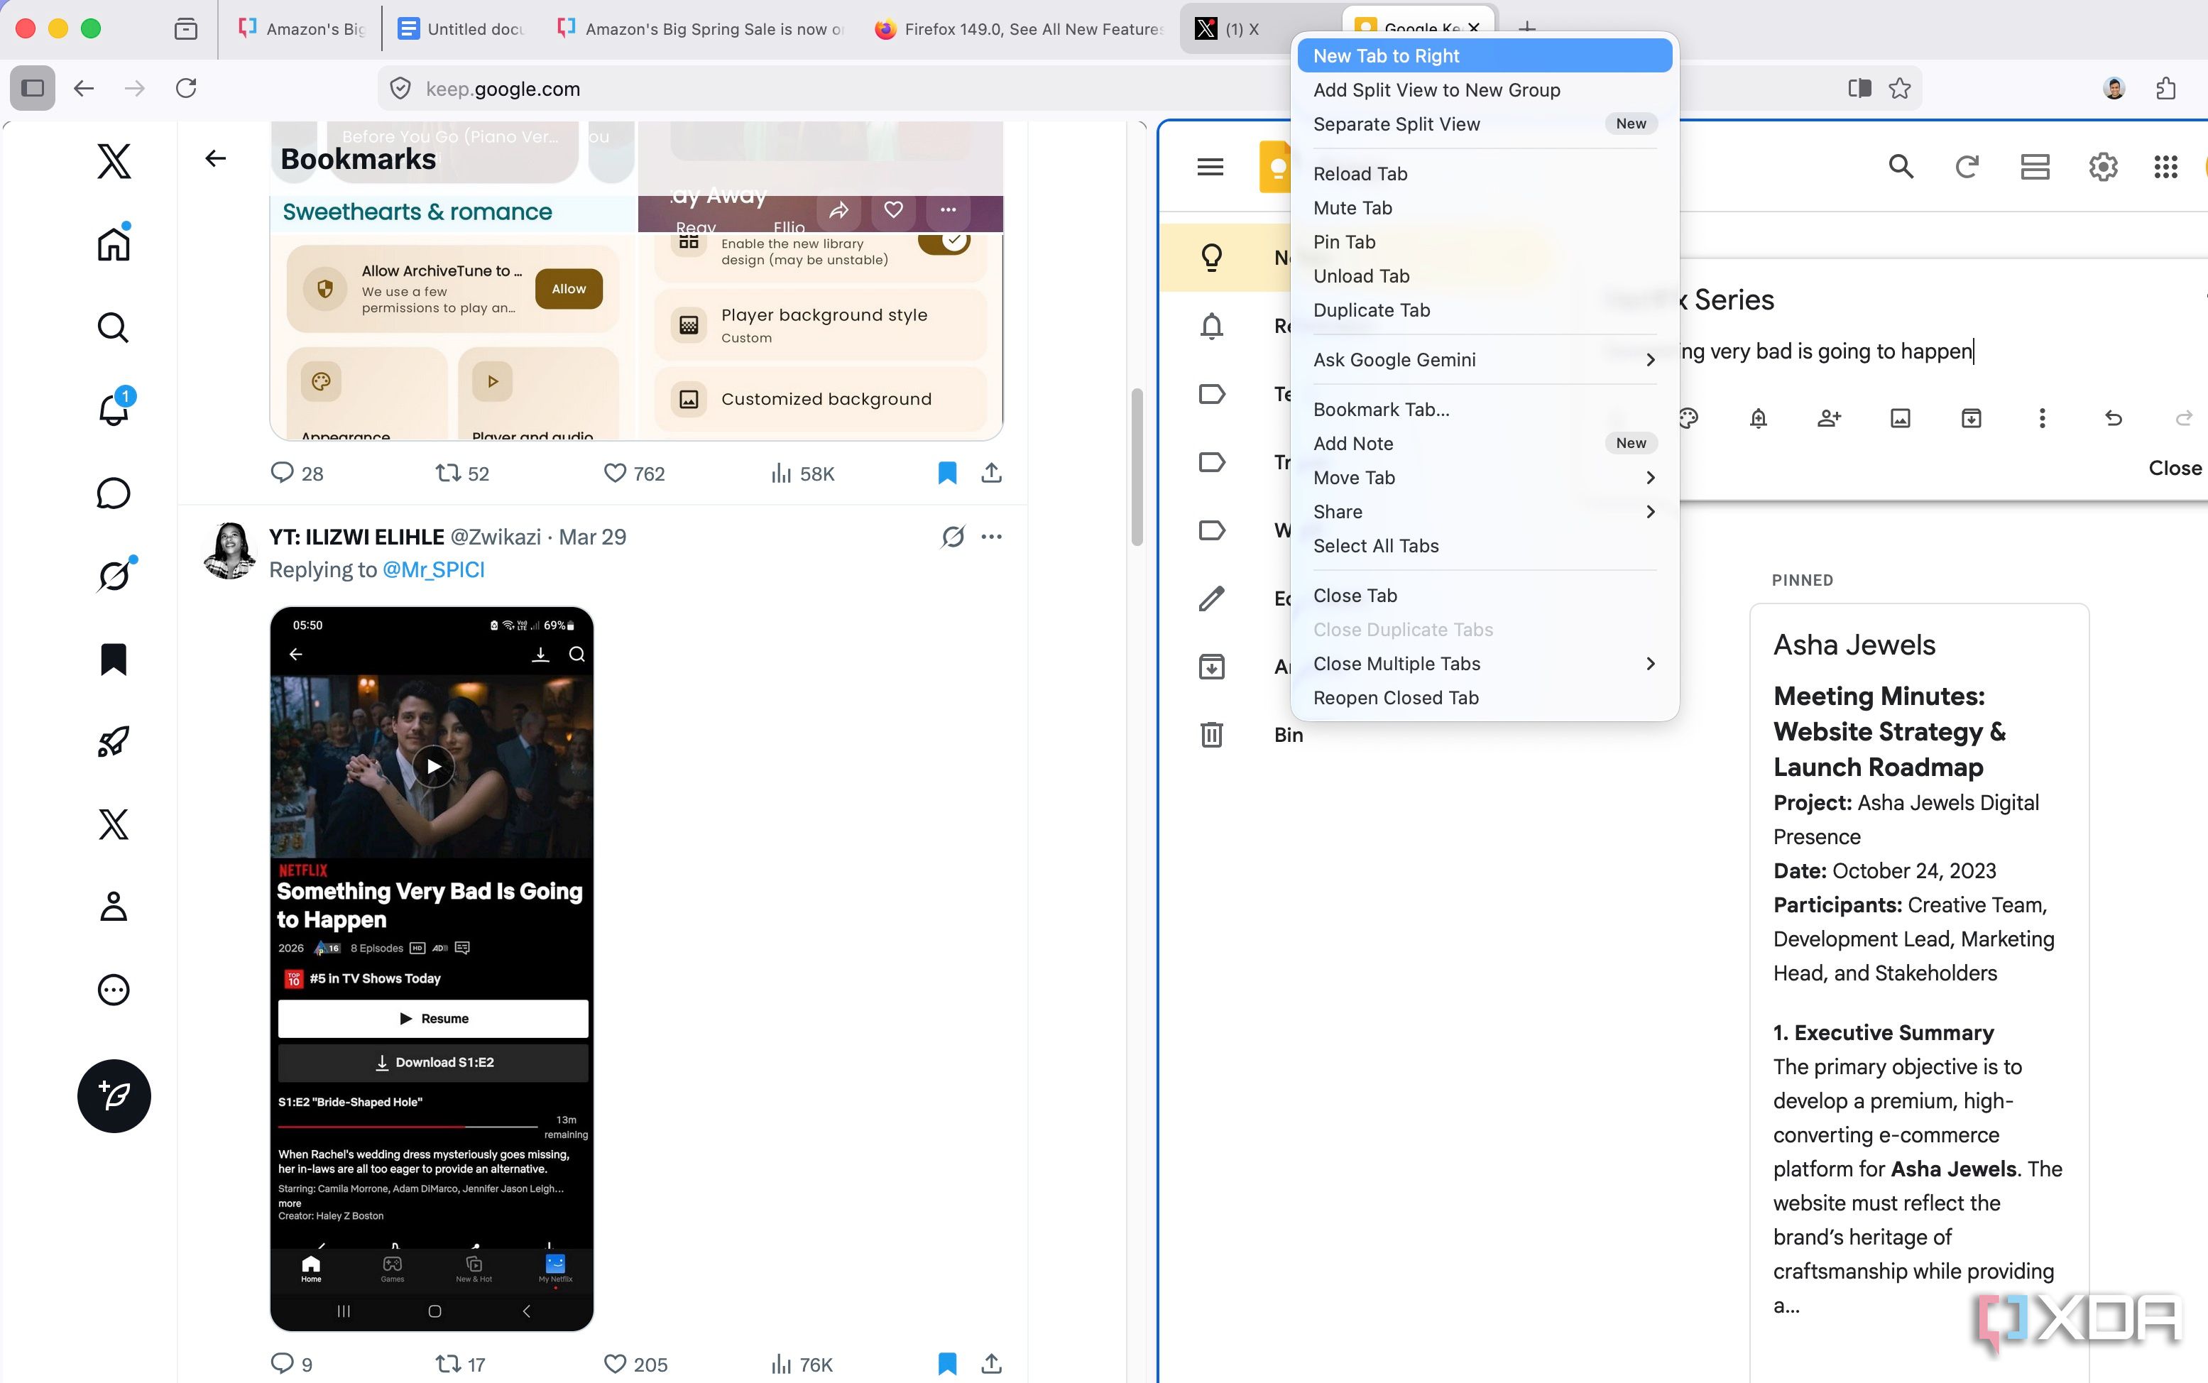Viewport: 2208px width, 1383px height.
Task: Toggle the browser sidebar button
Action: click(33, 88)
